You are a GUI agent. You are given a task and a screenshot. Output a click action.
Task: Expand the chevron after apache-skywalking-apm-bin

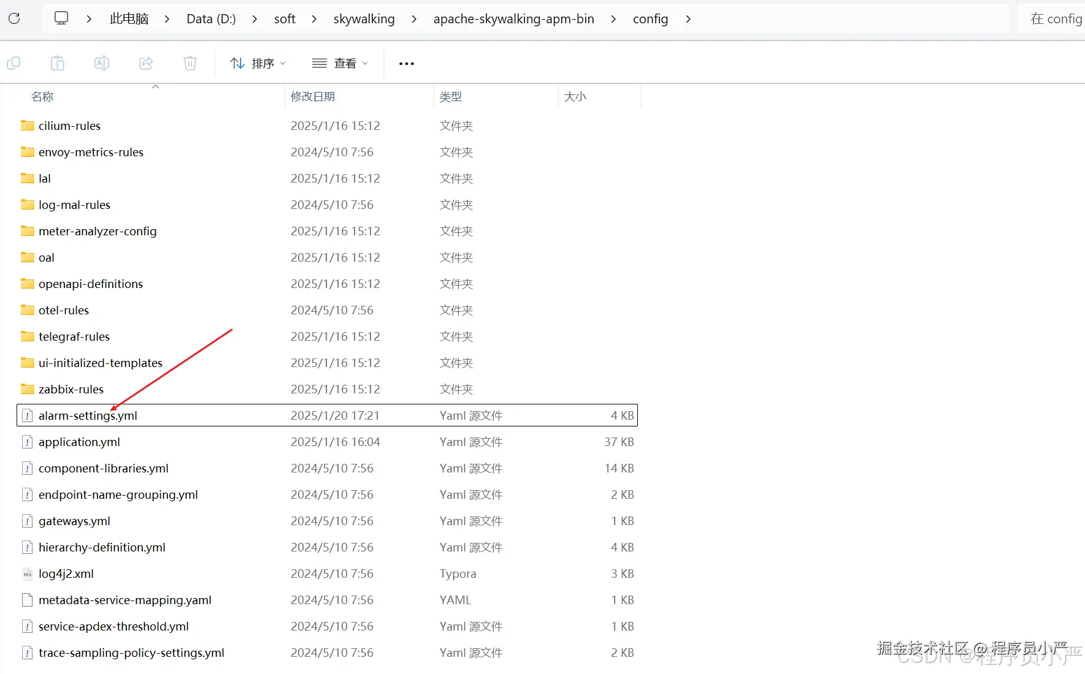613,19
